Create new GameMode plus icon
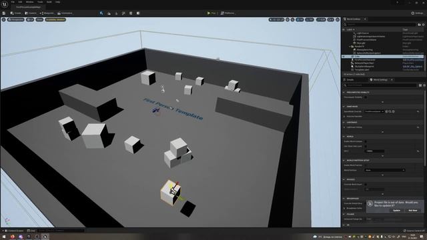Image resolution: width=427 pixels, height=240 pixels. point(393,111)
